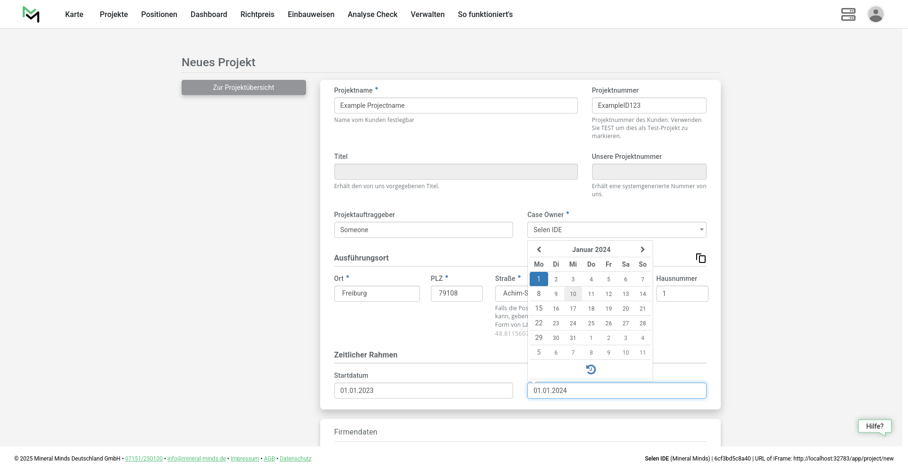Navigate to Analyse Check
The width and height of the screenshot is (908, 470).
[x=372, y=14]
